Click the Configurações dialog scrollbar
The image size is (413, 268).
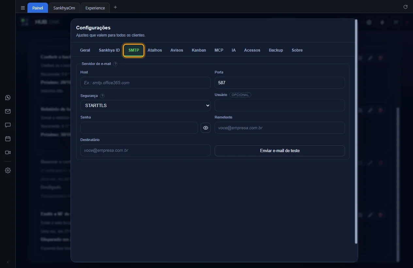click(356, 132)
